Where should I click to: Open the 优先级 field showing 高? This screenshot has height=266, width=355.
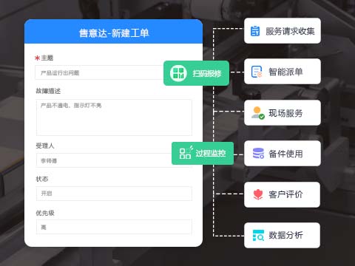(114, 227)
